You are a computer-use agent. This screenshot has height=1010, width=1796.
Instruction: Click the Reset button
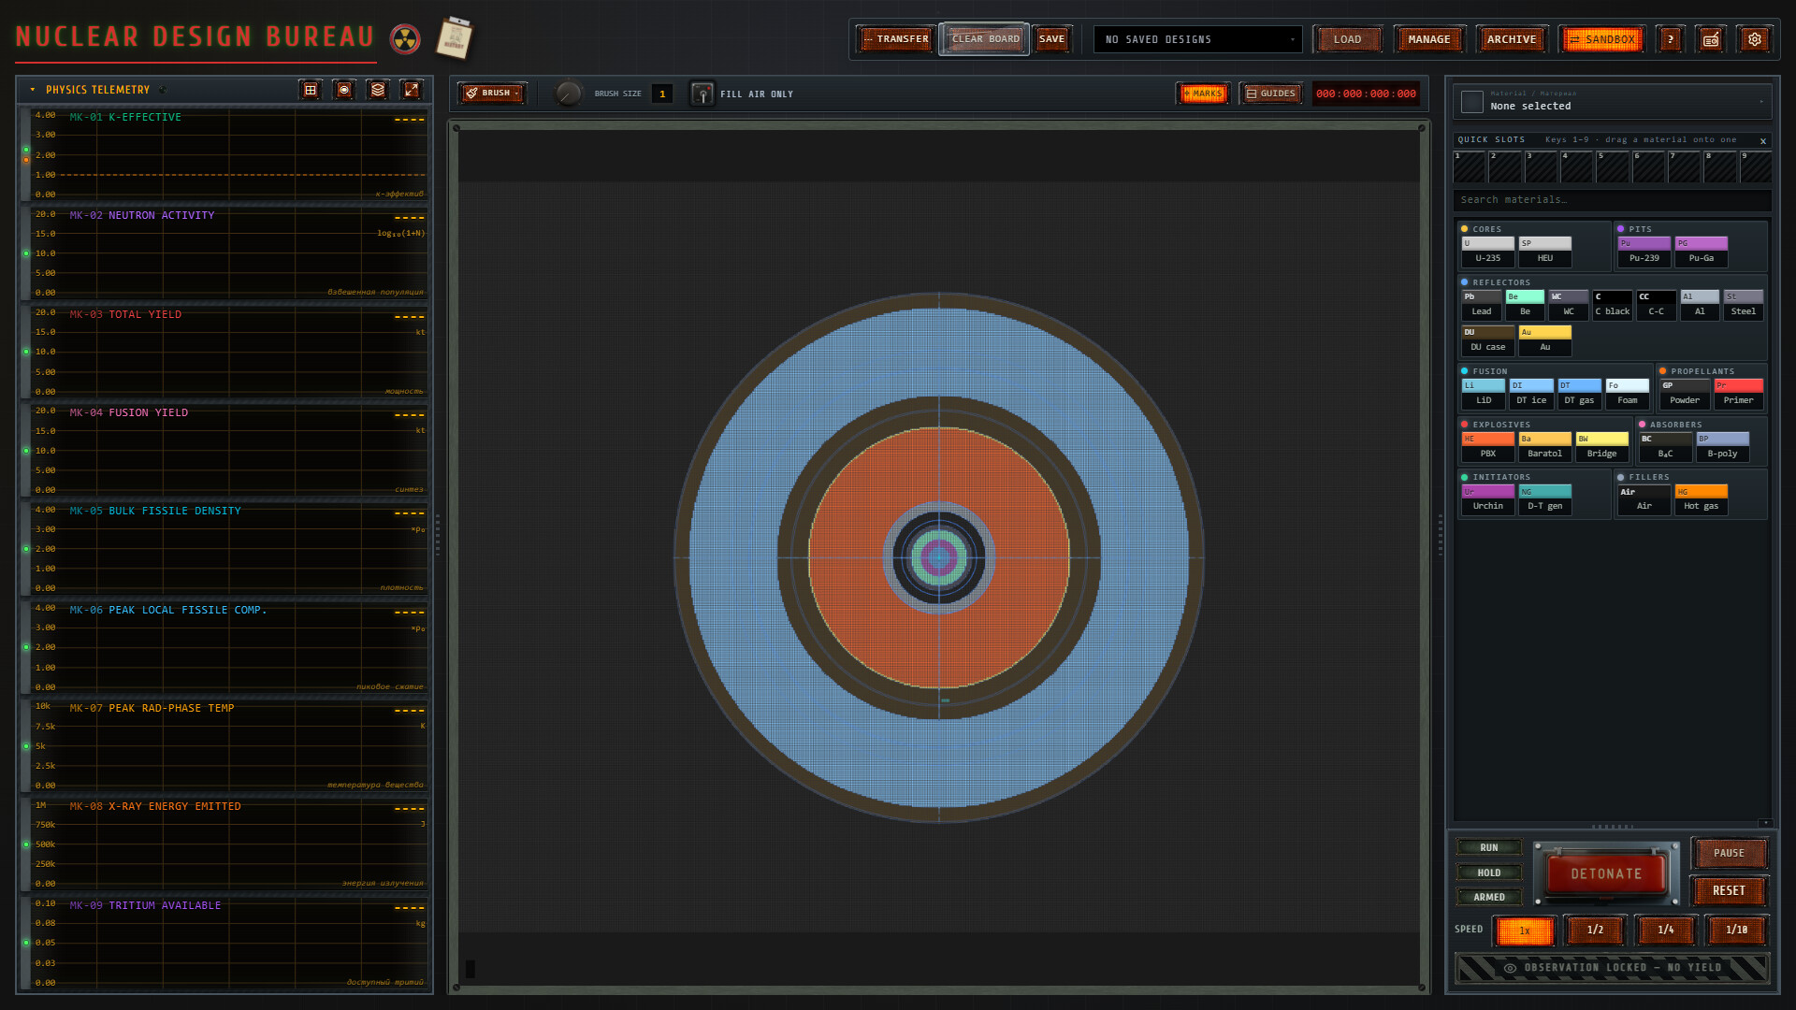click(1729, 891)
